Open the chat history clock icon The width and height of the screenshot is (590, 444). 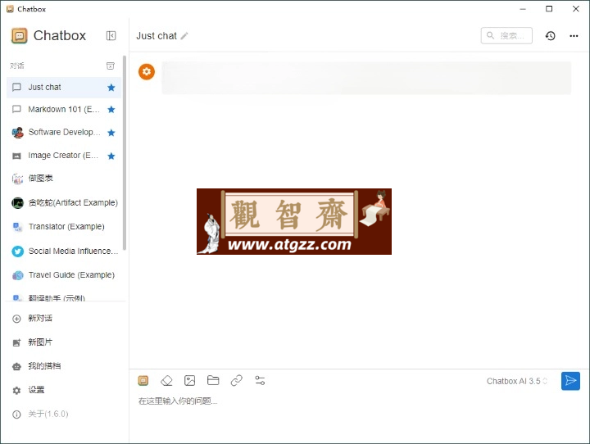coord(550,36)
